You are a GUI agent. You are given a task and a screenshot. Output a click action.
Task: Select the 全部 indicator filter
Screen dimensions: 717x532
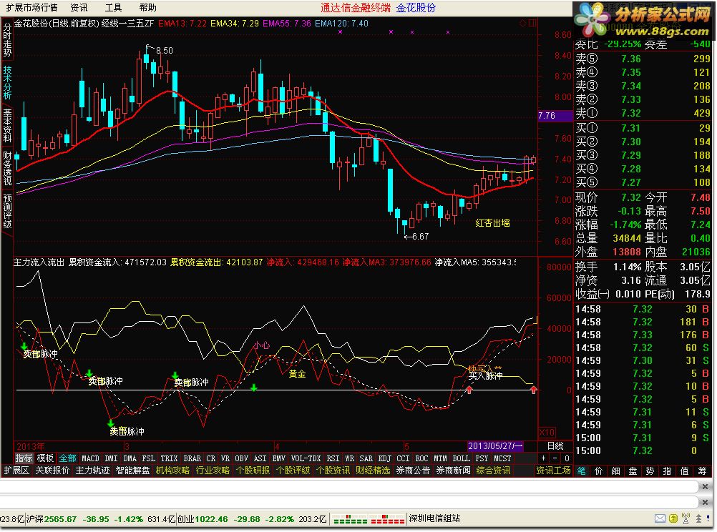pos(68,458)
